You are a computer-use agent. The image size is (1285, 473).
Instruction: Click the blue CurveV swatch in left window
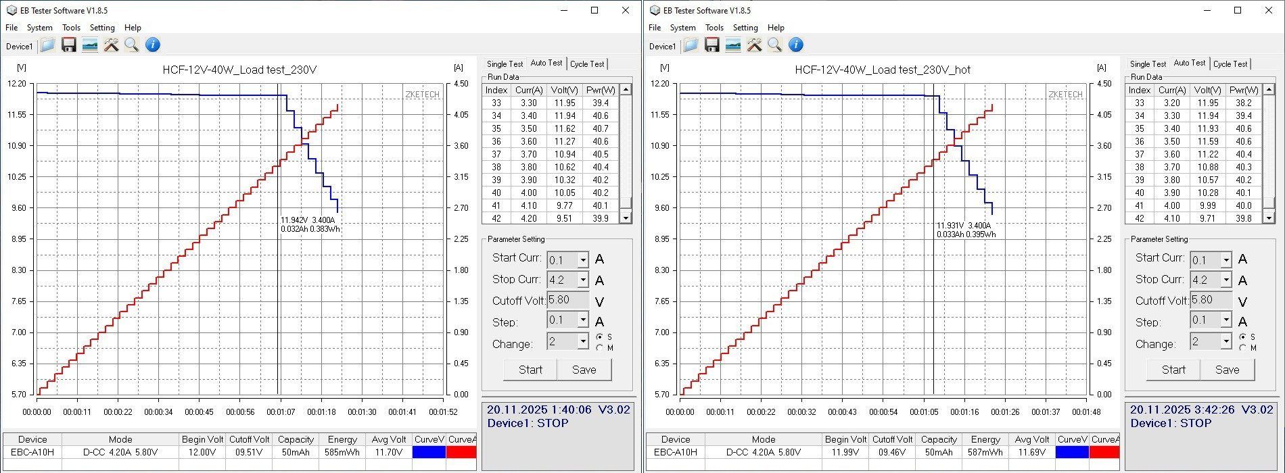point(429,452)
